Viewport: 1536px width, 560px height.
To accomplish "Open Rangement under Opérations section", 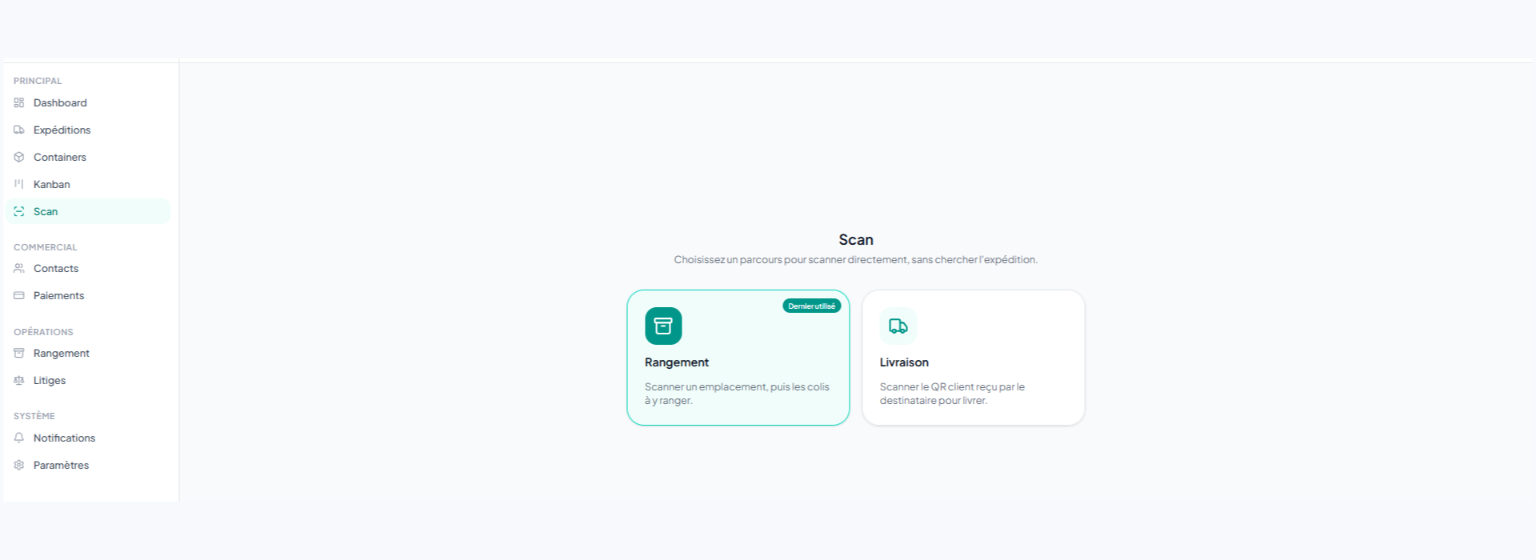I will (88, 353).
